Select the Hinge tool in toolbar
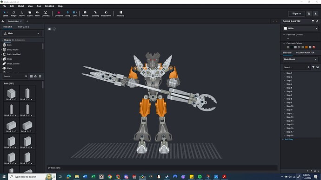321x180 pixels. click(x=13, y=13)
